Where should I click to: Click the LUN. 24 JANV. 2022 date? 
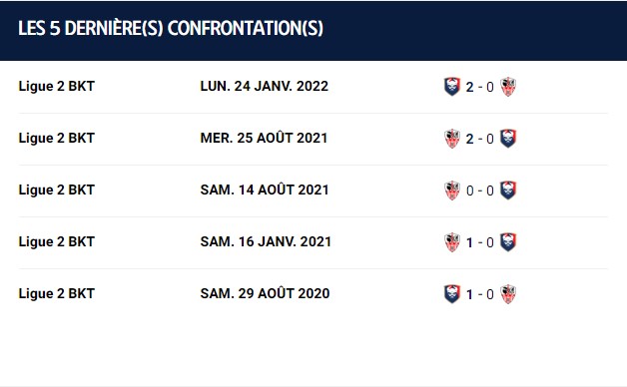[264, 86]
